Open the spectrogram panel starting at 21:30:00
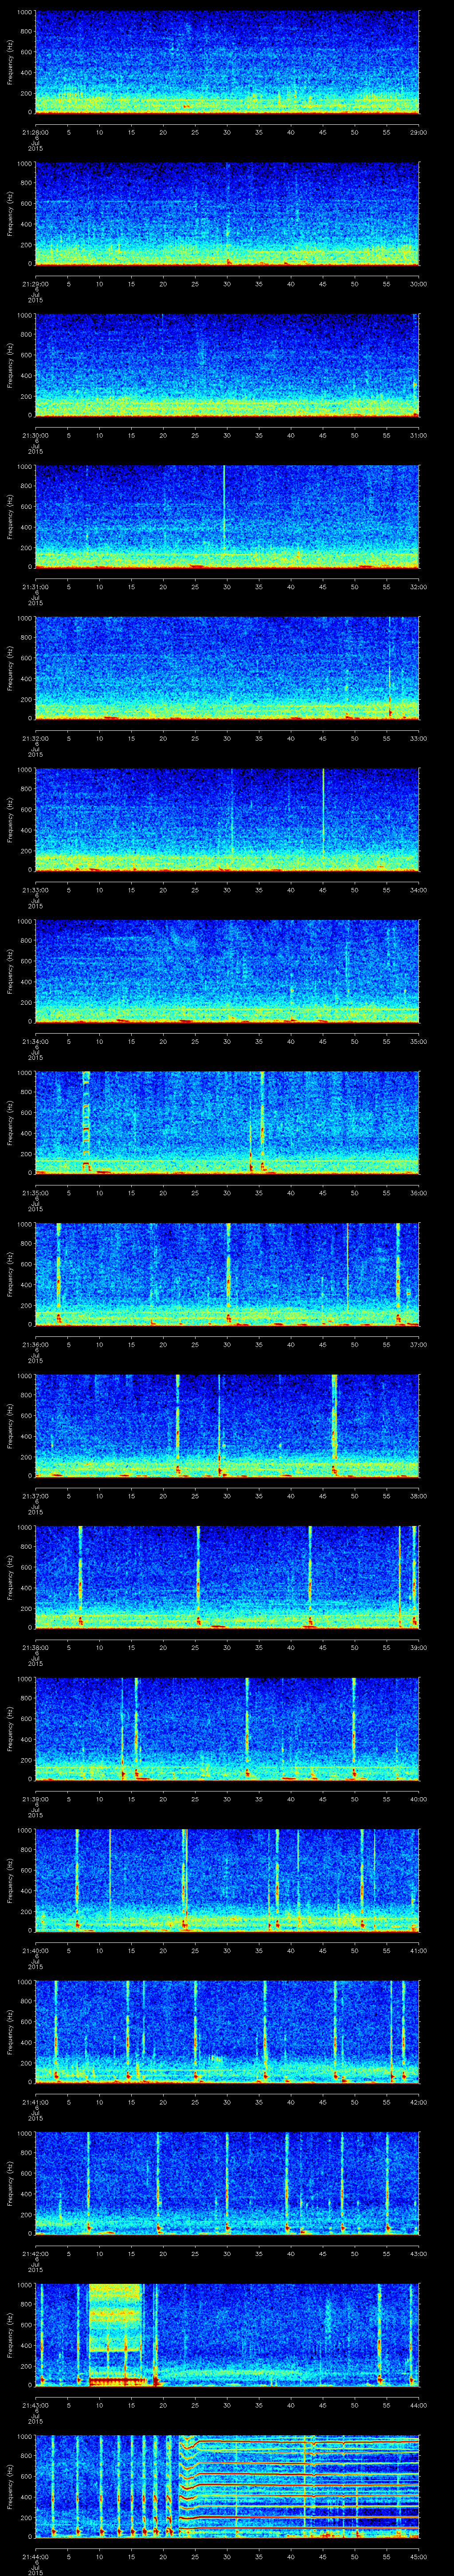 click(x=227, y=366)
